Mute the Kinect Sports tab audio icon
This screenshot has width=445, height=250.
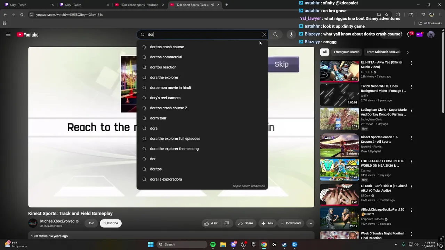coord(212,5)
